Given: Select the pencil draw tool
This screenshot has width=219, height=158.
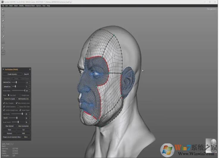Looking at the screenshot, I should (x=3, y=21).
